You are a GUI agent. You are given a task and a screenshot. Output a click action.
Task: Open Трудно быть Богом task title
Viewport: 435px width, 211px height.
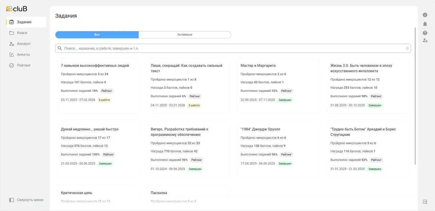coord(363,132)
